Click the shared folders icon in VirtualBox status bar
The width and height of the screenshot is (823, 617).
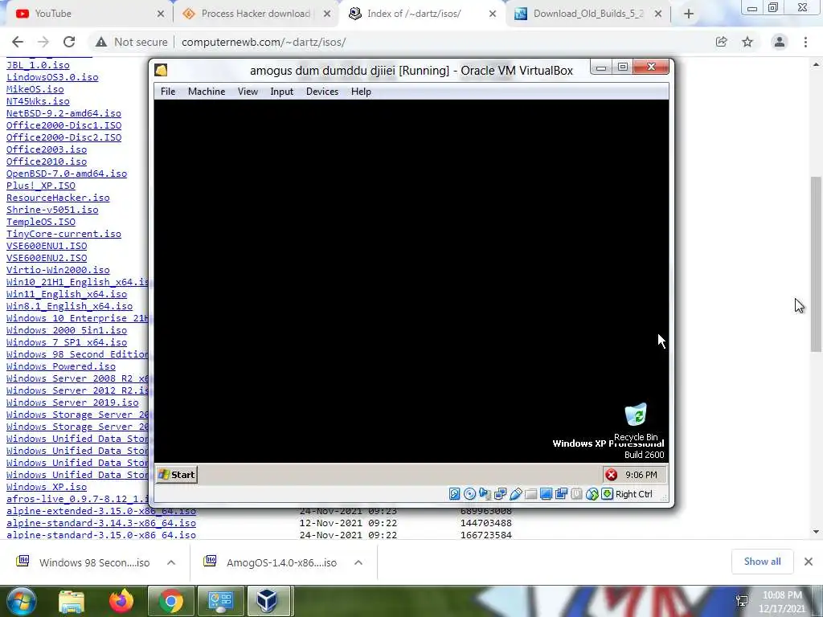point(530,494)
